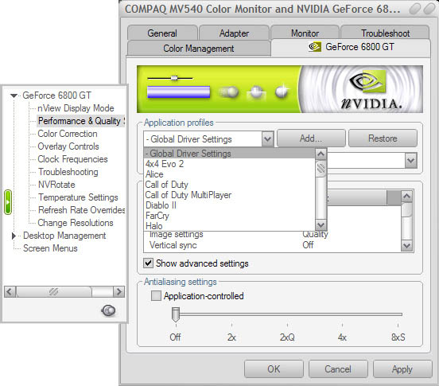Image resolution: width=439 pixels, height=386 pixels.
Task: Click profile list scroll-down arrow
Action: pyautogui.click(x=321, y=224)
